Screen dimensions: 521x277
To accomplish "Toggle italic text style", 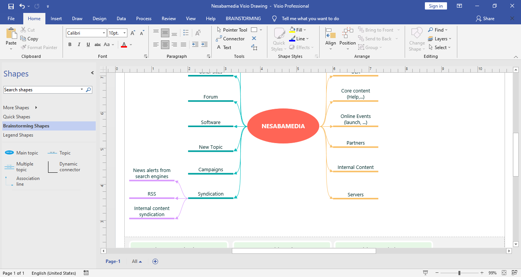I will 79,45.
